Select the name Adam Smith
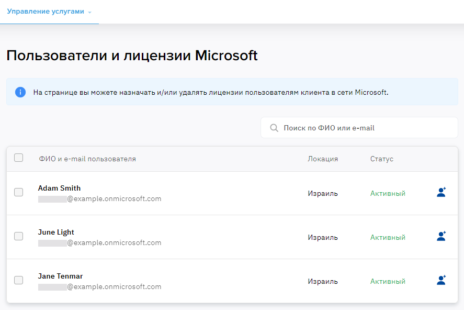Viewport: 464px width, 310px height. pyautogui.click(x=59, y=188)
